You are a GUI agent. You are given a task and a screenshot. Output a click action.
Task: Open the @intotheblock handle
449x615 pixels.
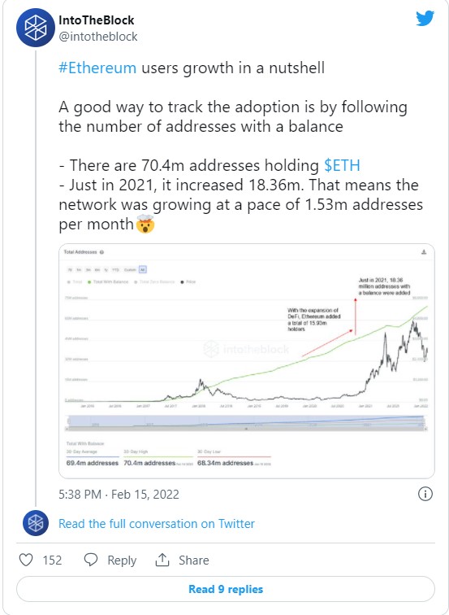pos(98,37)
